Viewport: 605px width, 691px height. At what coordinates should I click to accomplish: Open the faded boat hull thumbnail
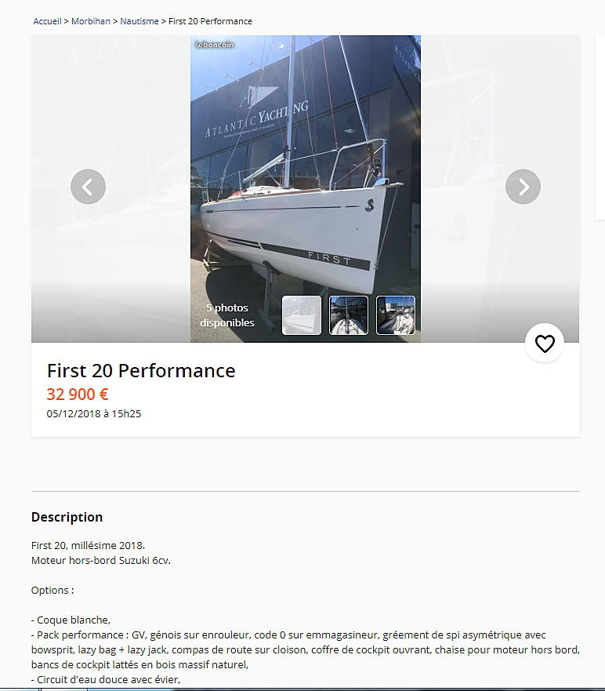point(302,315)
